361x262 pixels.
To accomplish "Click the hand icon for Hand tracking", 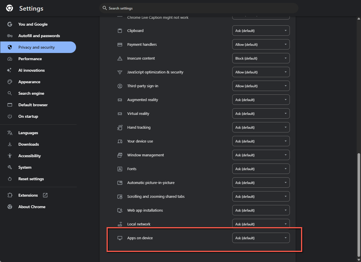I will 120,127.
